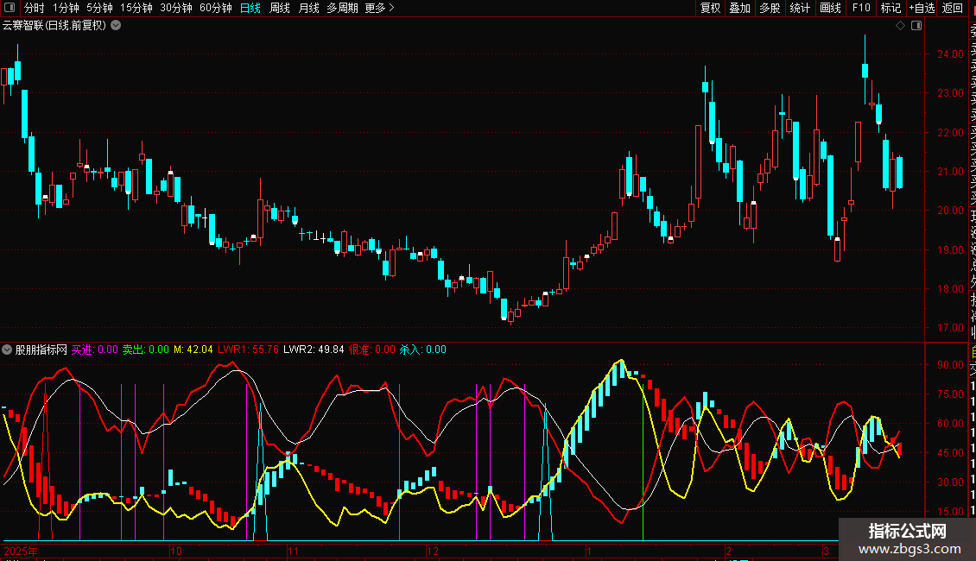Click the 卖出: 0.00 indicator value
976x561 pixels.
pyautogui.click(x=146, y=350)
